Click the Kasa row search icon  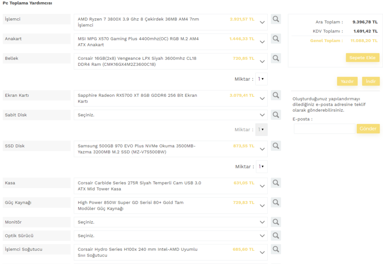[276, 183]
